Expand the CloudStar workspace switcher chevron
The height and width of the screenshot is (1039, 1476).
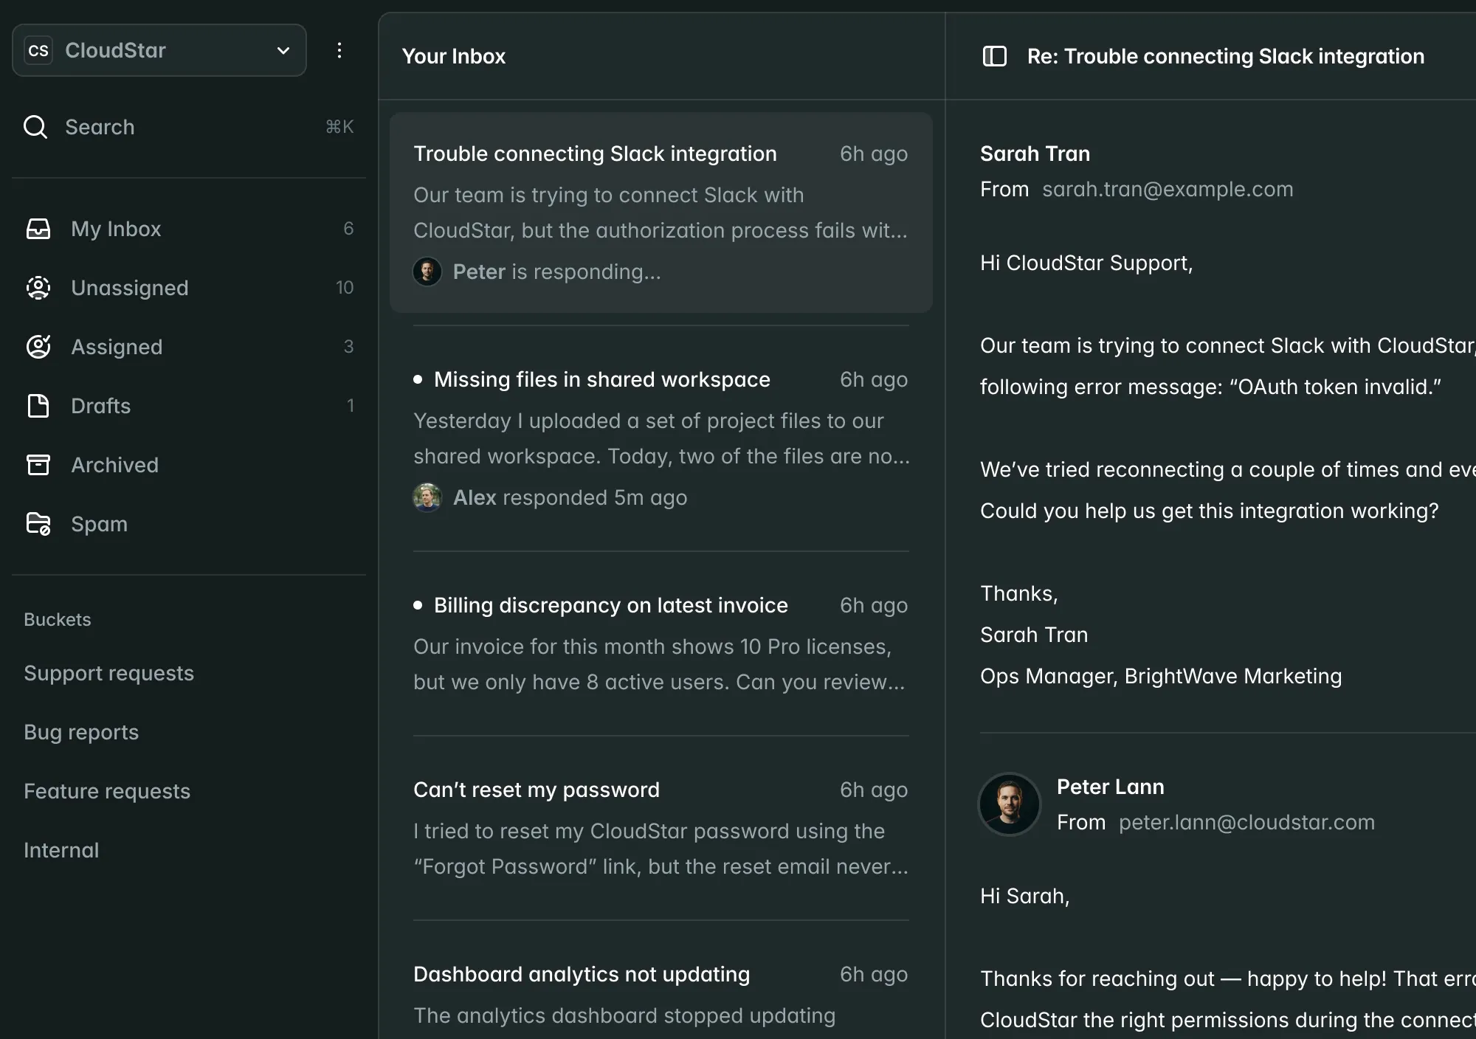point(283,50)
